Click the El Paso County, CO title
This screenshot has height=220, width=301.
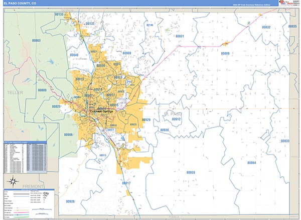click(20, 3)
